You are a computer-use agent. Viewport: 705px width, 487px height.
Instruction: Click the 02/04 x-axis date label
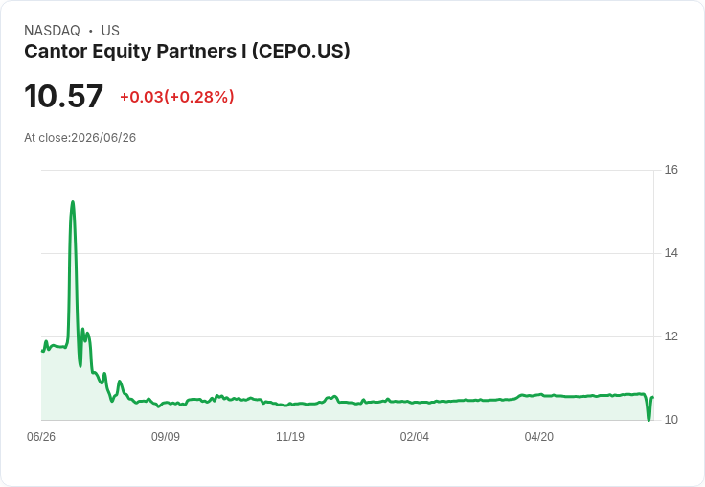coord(415,436)
